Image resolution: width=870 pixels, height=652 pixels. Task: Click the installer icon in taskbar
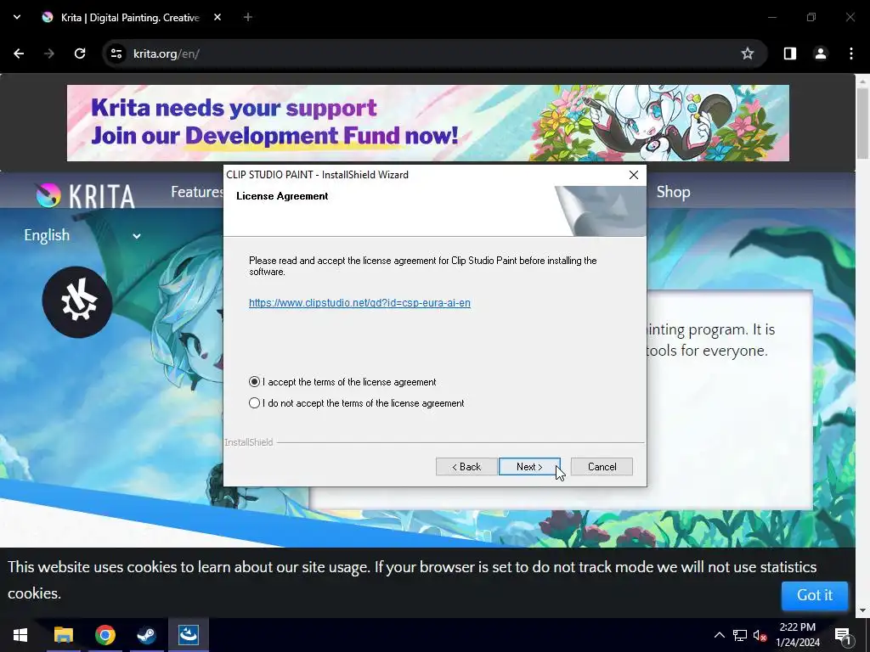coord(189,635)
